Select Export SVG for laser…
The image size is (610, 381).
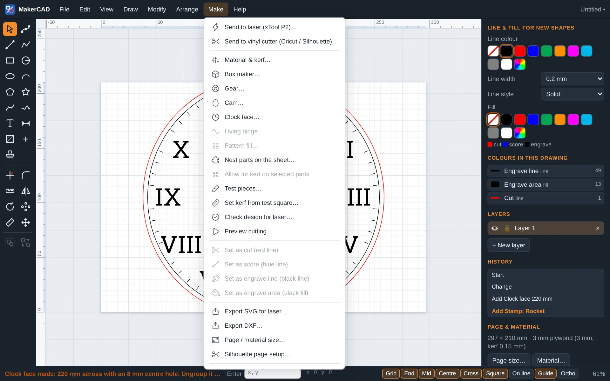pyautogui.click(x=274, y=311)
